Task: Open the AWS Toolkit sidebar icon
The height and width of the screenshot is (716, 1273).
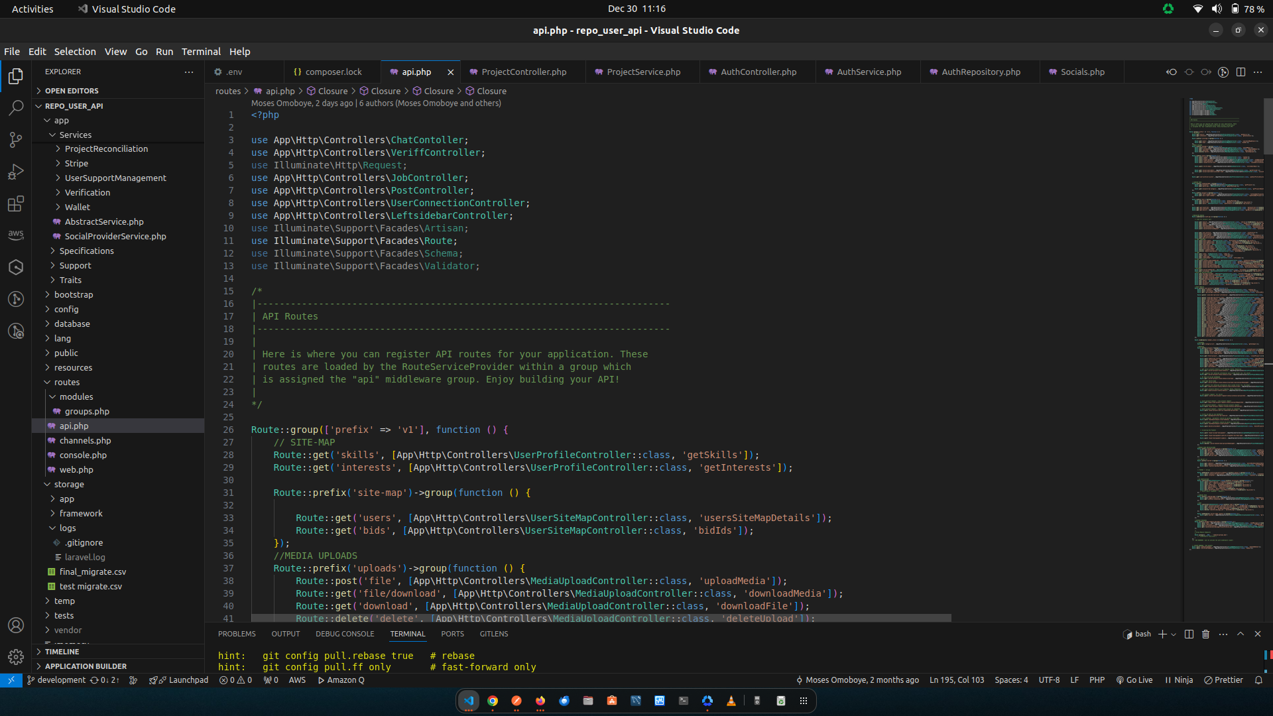Action: (16, 235)
